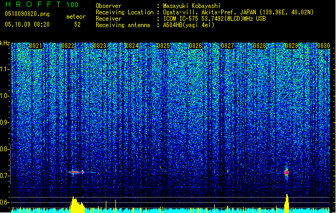Screen dimensions: 336x213
Task: Click the 0.9 frequency axis label
Action: point(4,122)
